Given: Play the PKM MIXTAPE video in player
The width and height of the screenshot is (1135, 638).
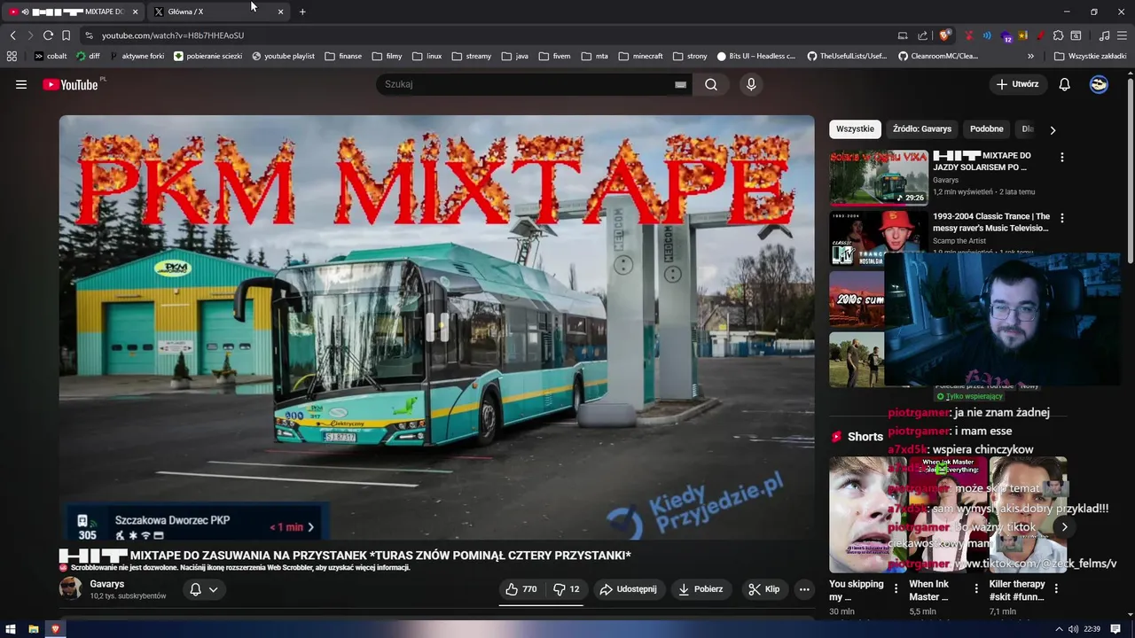Looking at the screenshot, I should [436, 326].
